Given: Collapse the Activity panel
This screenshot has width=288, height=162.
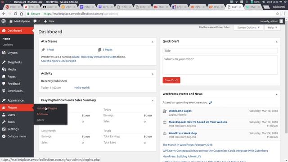Looking at the screenshot, I should [153, 74].
